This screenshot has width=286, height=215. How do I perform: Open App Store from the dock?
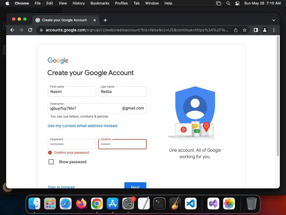113,204
